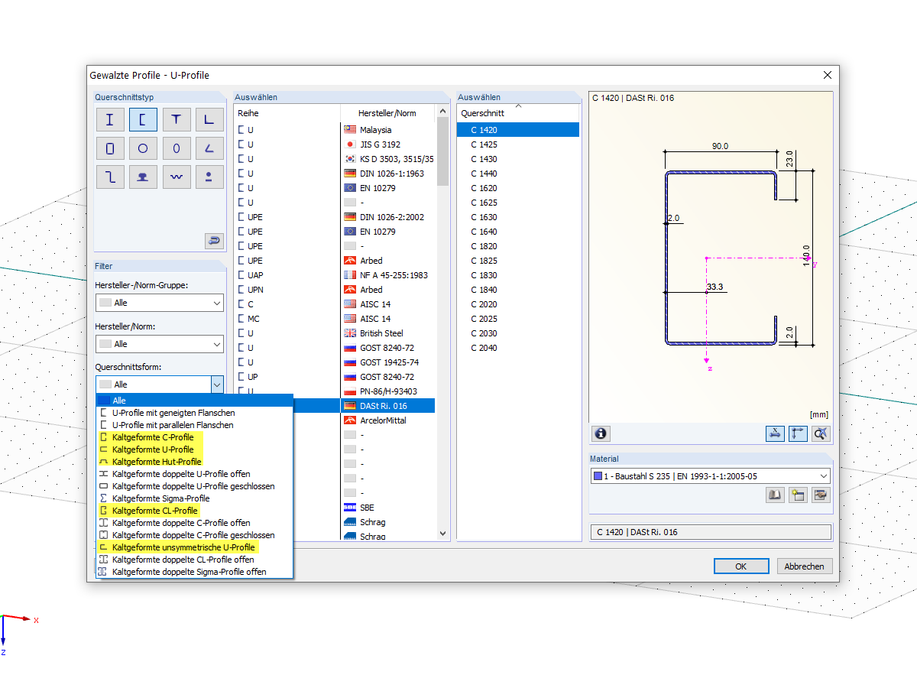917x688 pixels.
Task: Sort by the Reihe column header
Action: point(287,113)
